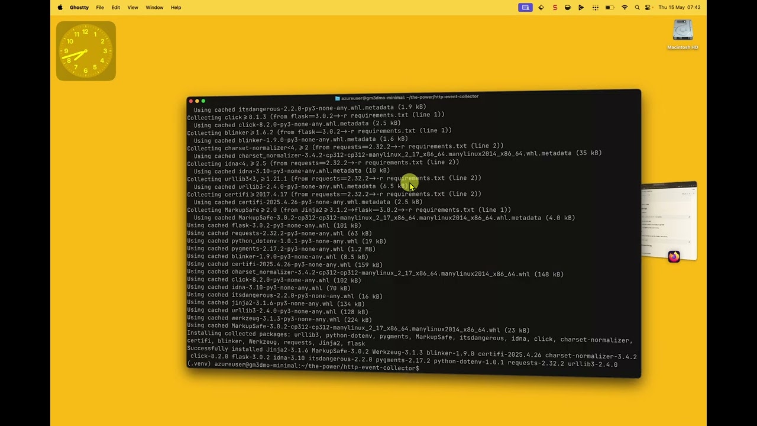757x426 pixels.
Task: Click the 'Collecting blinker>=1.6.2' line
Action: click(x=319, y=131)
